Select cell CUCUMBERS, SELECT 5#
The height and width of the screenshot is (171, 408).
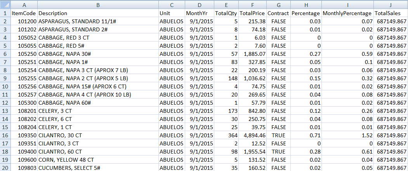coord(98,168)
